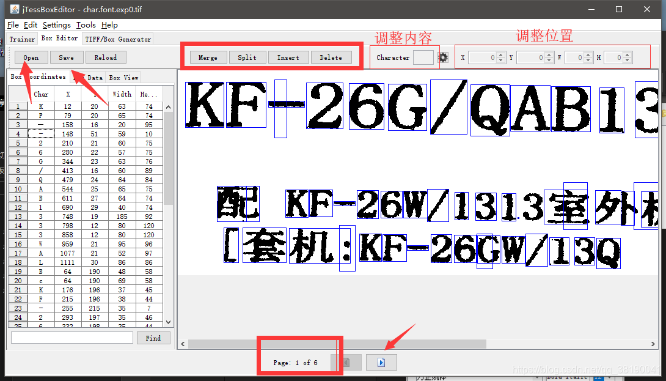
Task: Switch to the TIFF/Box Generator tab
Action: [x=118, y=39]
